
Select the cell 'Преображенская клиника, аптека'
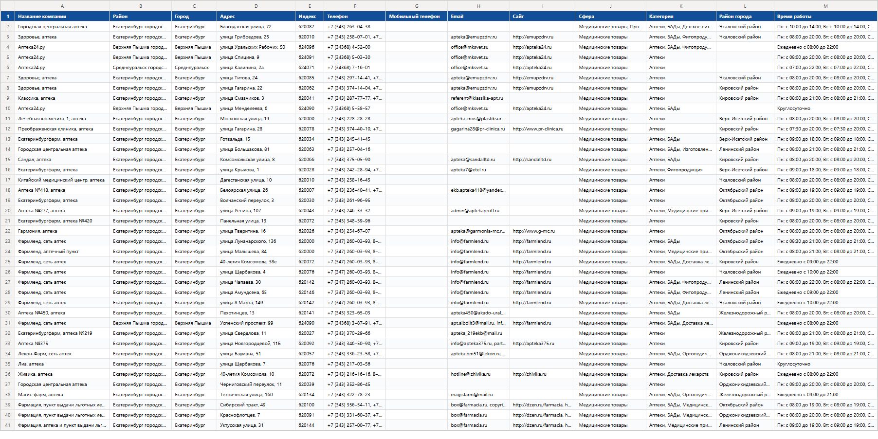[62, 129]
